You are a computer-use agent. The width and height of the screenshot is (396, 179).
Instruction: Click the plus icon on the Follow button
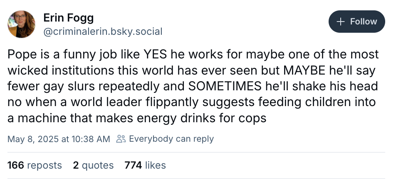click(x=341, y=22)
